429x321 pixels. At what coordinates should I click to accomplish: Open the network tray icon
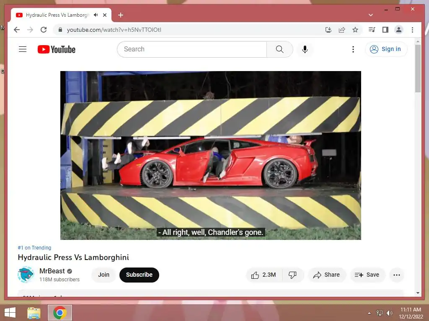pyautogui.click(x=380, y=313)
